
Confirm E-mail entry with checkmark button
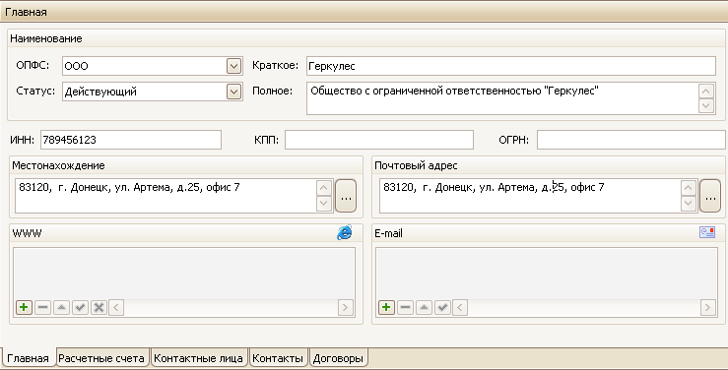coord(442,307)
